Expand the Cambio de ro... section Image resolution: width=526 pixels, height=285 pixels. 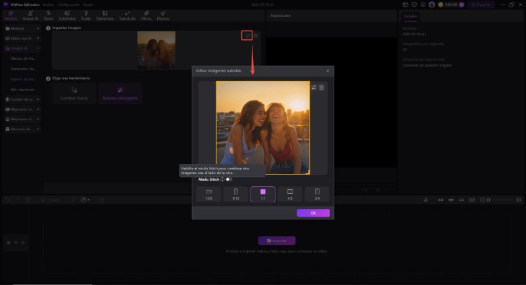pos(22,99)
